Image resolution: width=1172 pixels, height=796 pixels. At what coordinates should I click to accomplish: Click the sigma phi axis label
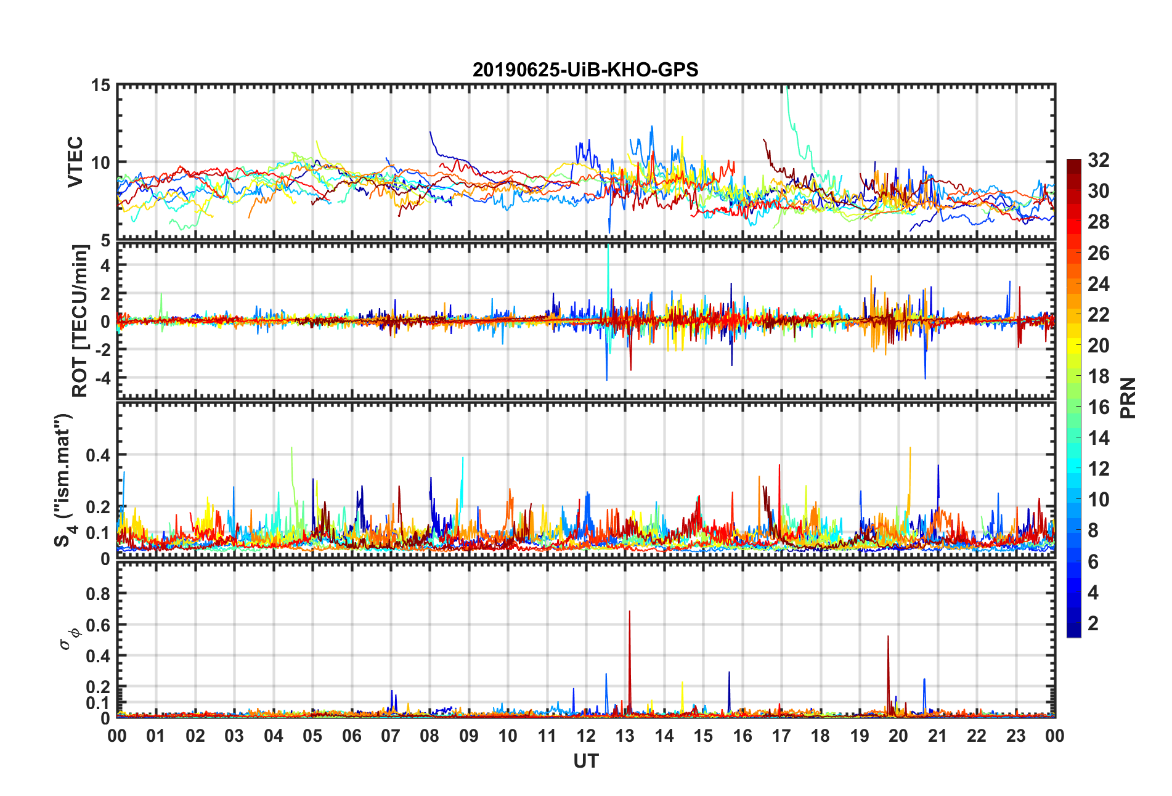[69, 639]
